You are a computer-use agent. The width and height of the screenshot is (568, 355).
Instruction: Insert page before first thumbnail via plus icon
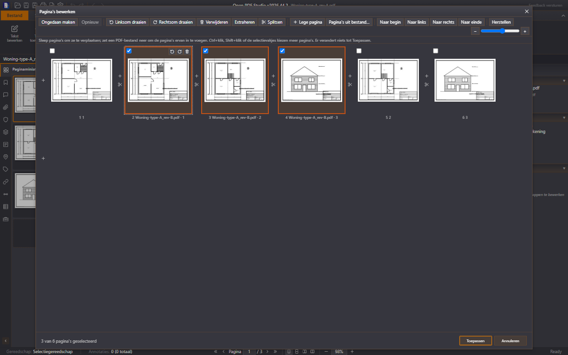pyautogui.click(x=43, y=80)
